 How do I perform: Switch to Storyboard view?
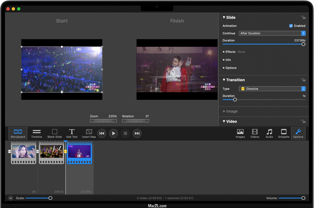(x=18, y=133)
